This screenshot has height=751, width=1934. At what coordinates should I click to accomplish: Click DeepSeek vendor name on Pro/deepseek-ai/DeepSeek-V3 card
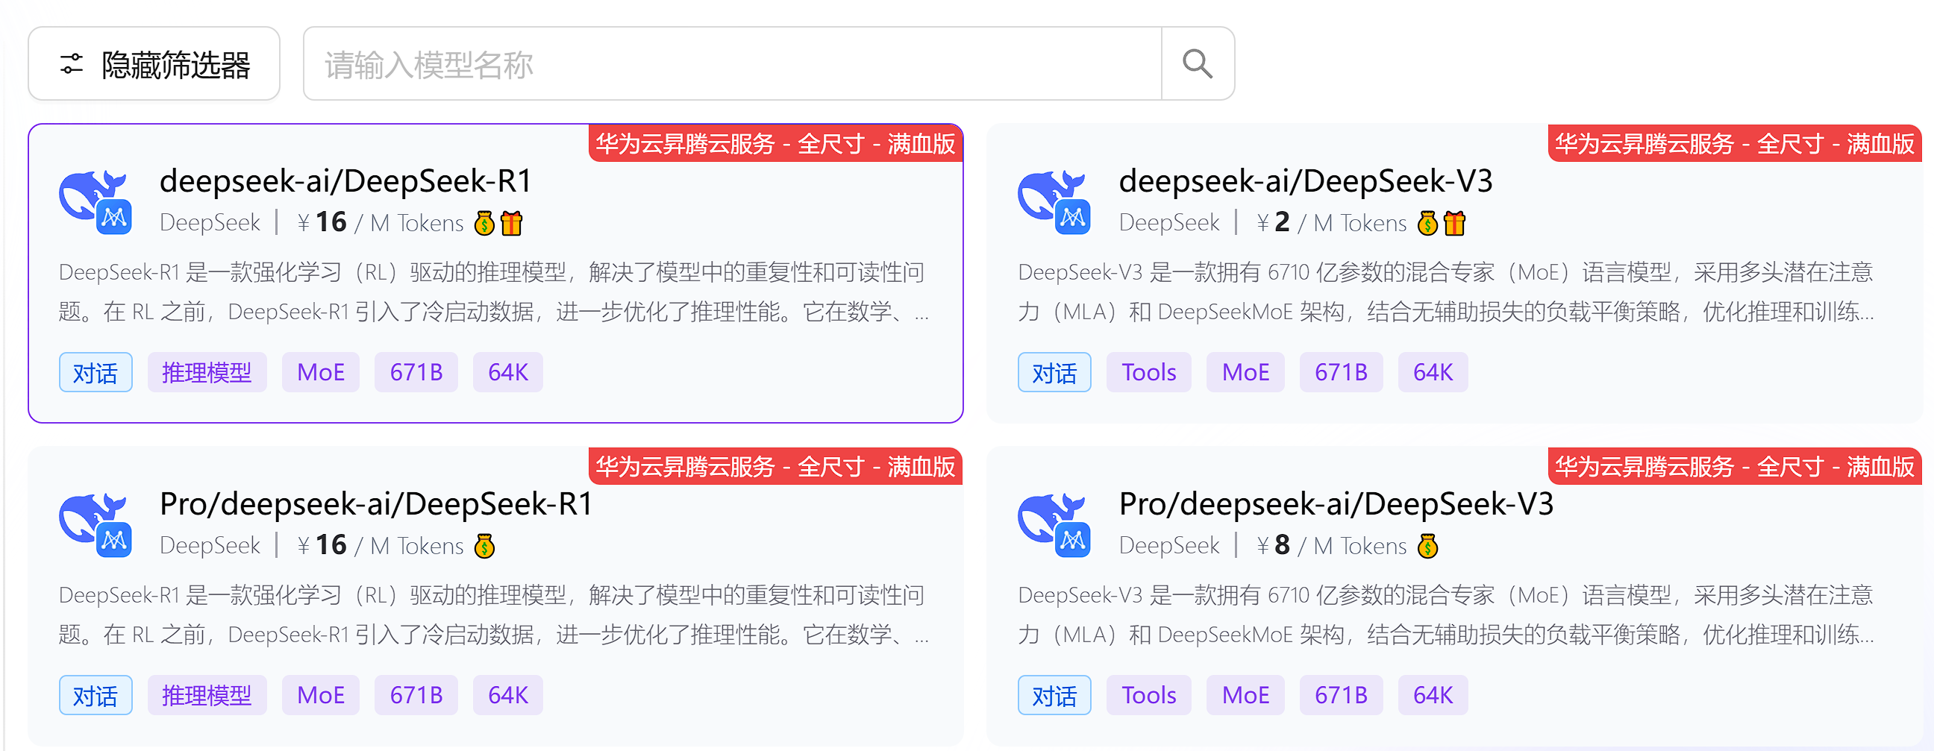coord(1169,545)
